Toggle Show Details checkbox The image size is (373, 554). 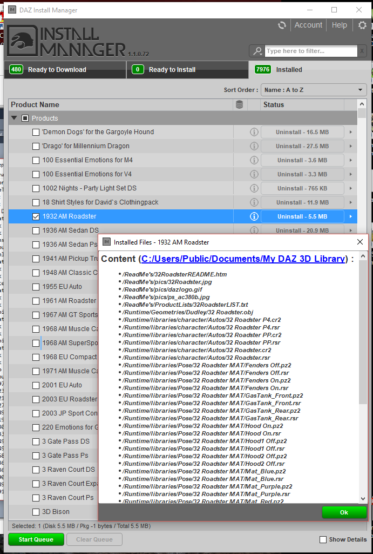[323, 539]
